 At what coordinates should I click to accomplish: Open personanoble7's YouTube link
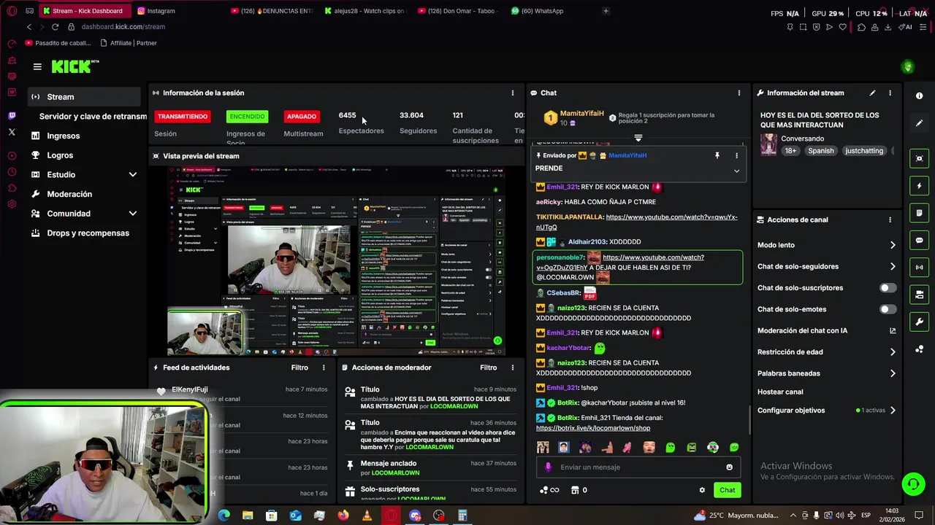pos(619,262)
